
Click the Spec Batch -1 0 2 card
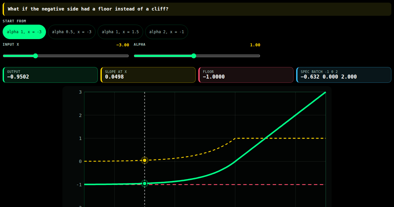pyautogui.click(x=344, y=75)
